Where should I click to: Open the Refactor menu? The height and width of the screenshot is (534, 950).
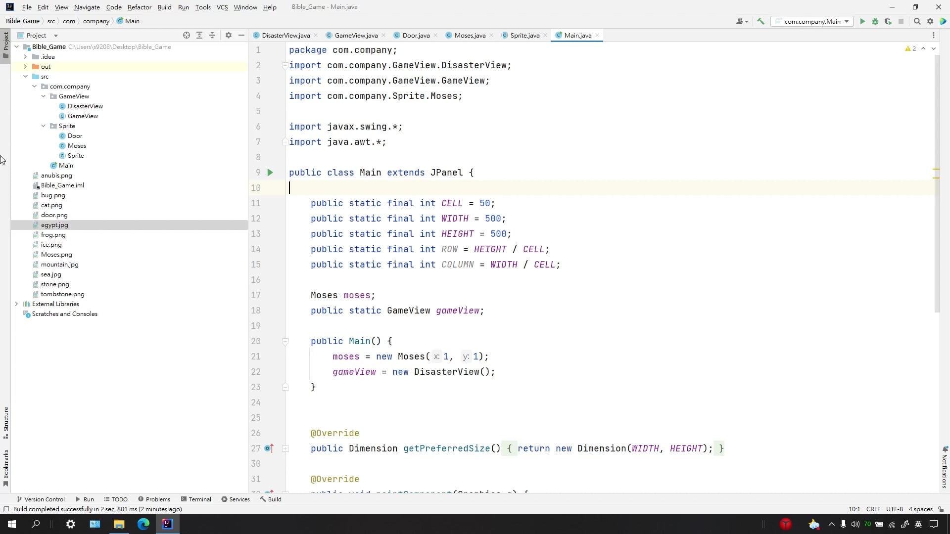point(139,7)
